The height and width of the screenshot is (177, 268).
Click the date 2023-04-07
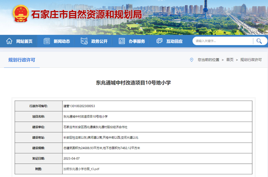click(x=72, y=159)
